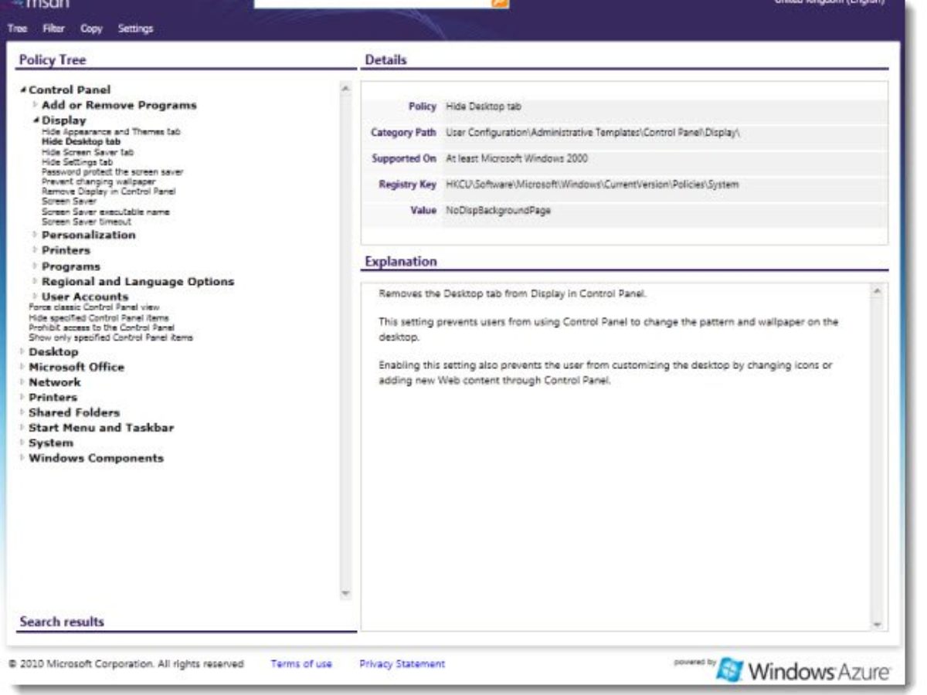Select Hide specified Control Panel items
The height and width of the screenshot is (695, 927).
(99, 317)
